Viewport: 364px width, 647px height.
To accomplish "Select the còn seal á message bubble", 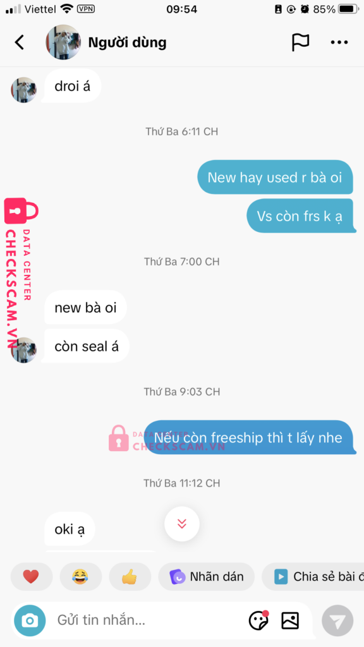I will pyautogui.click(x=86, y=346).
